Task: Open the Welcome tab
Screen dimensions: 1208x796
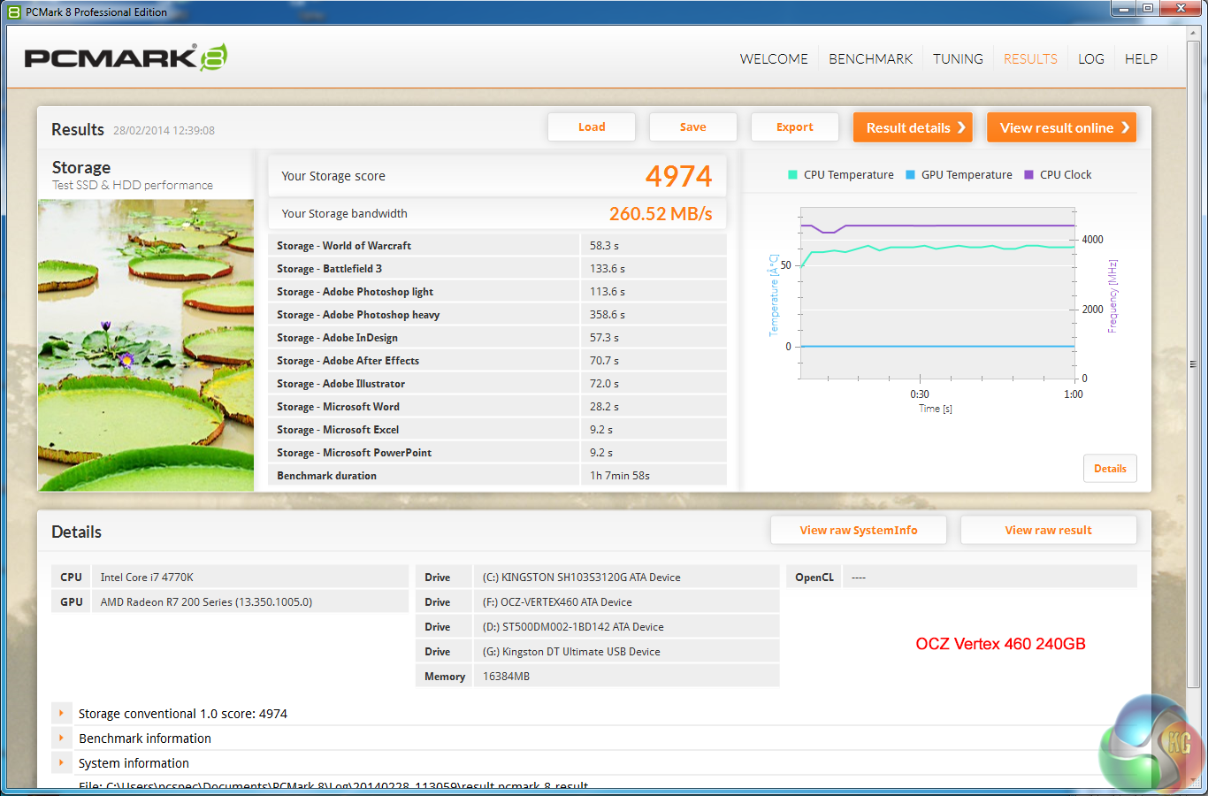Action: (774, 59)
